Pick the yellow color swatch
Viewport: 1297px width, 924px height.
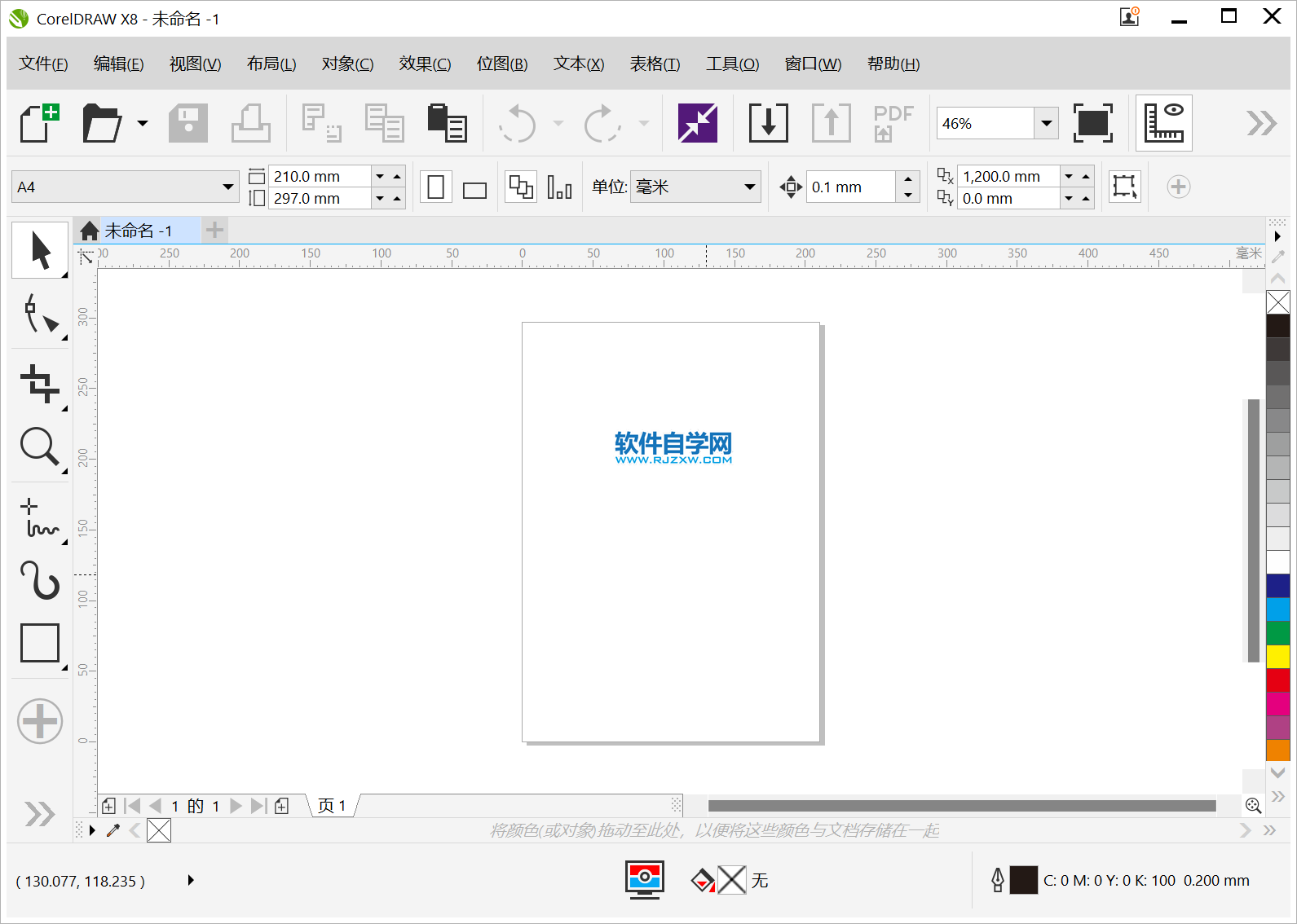pyautogui.click(x=1278, y=657)
